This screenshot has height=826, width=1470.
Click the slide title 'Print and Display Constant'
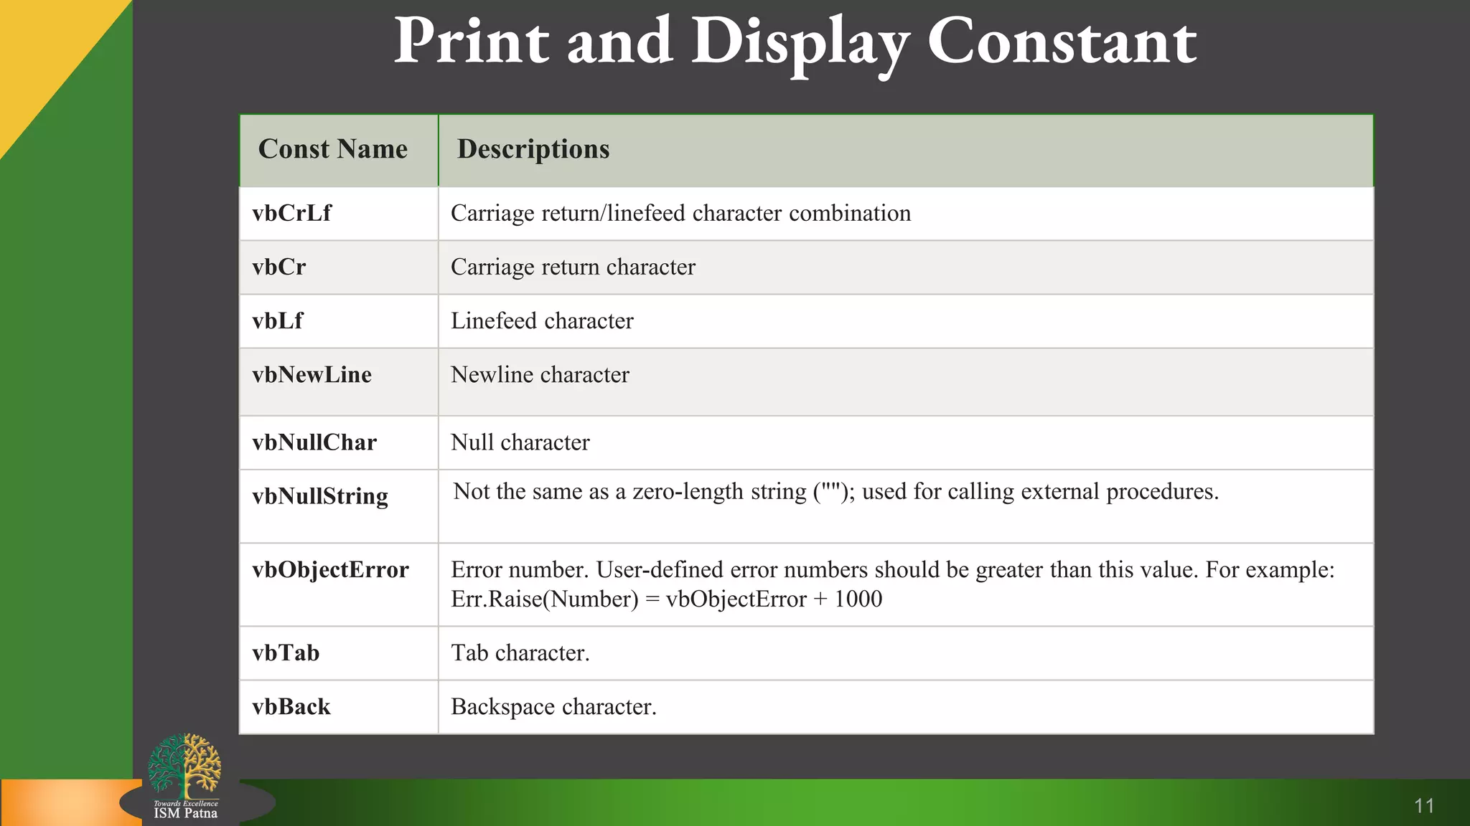point(795,42)
